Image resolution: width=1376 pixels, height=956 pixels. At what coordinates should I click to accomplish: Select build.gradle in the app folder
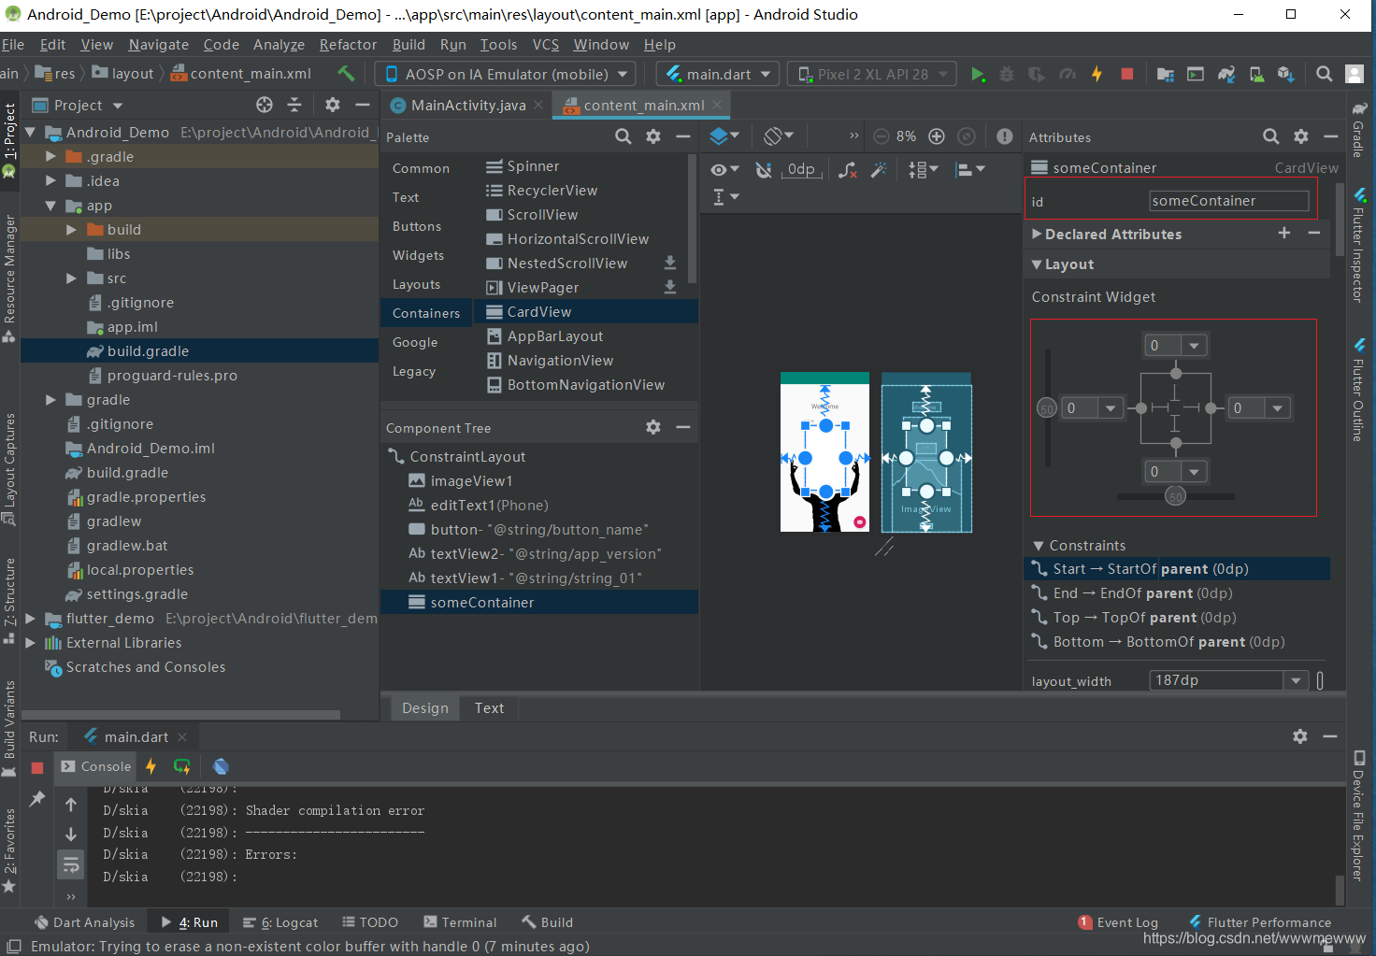(148, 351)
